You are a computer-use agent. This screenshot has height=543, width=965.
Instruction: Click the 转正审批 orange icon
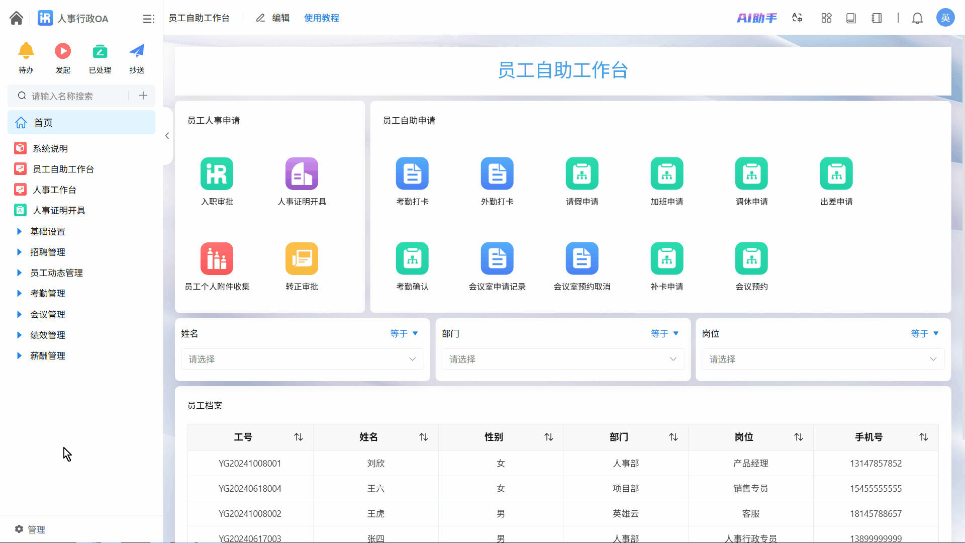[x=302, y=259]
